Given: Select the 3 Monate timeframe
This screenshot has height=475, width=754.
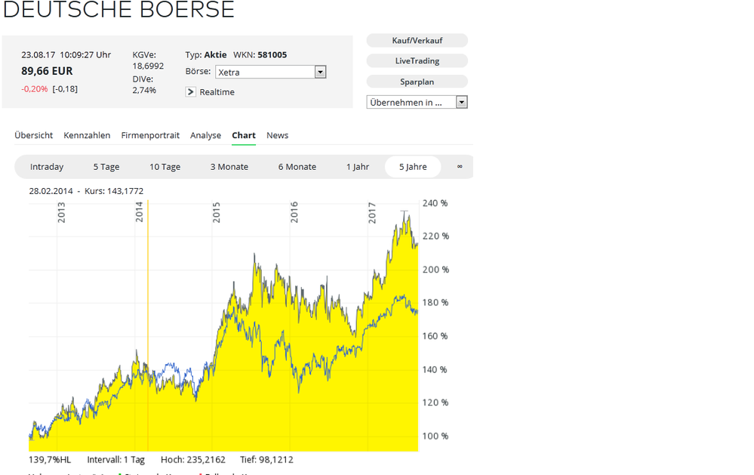Looking at the screenshot, I should point(229,166).
